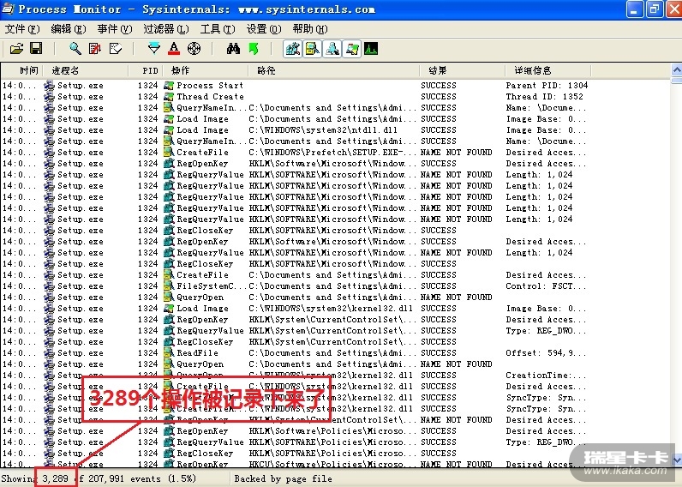
Task: Click the PID column header
Action: click(x=146, y=70)
